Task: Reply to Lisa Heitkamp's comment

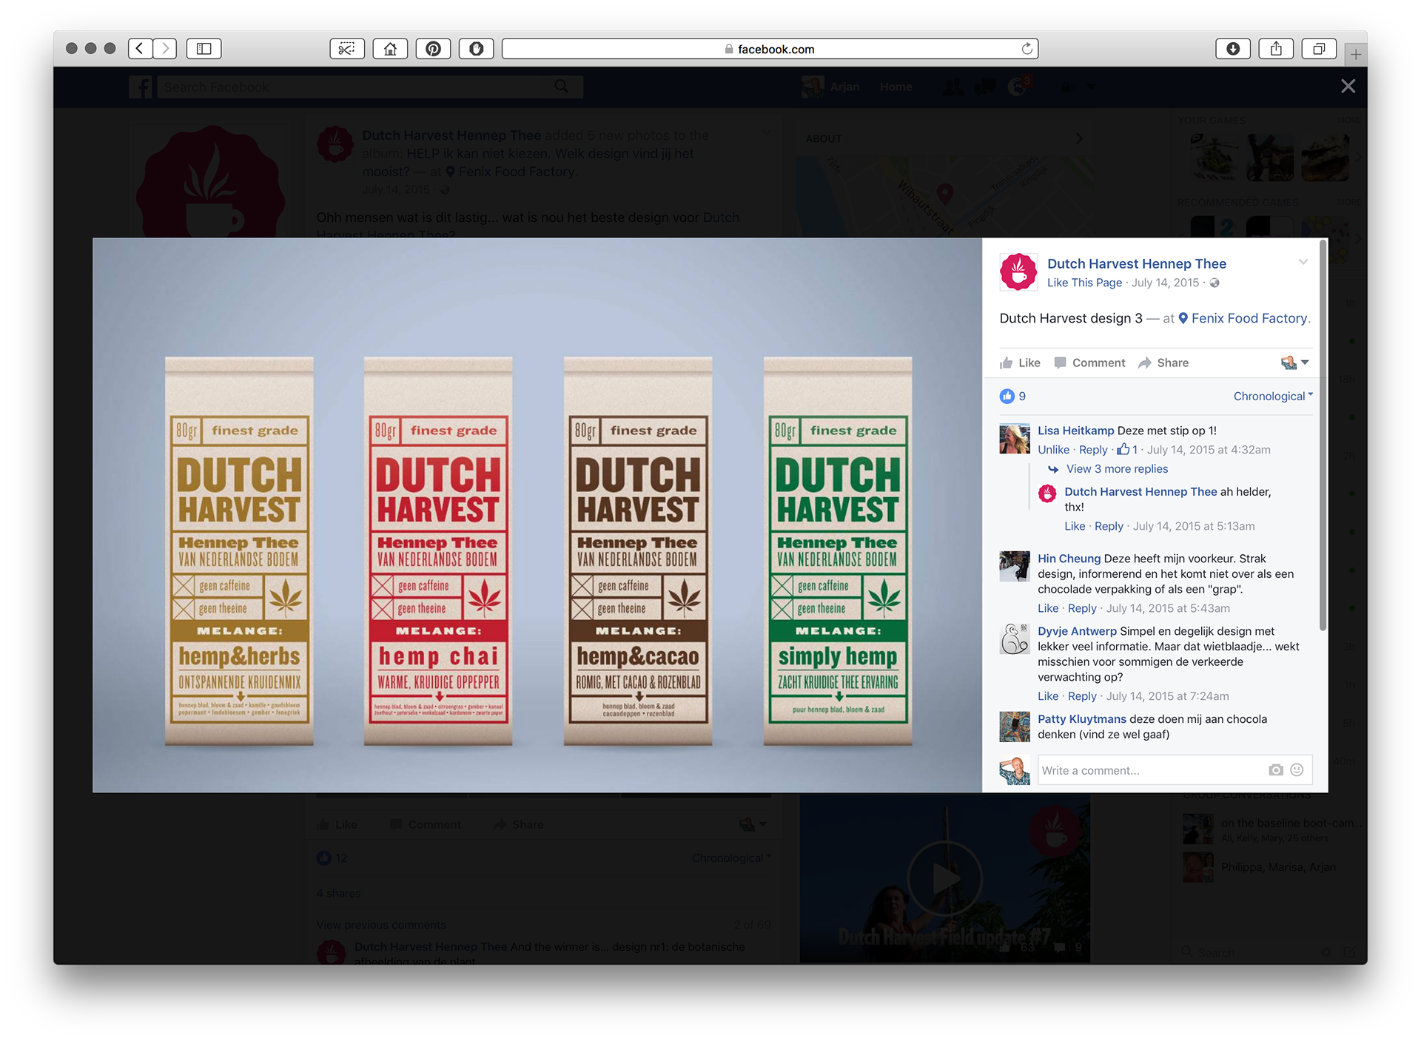Action: tap(1093, 450)
